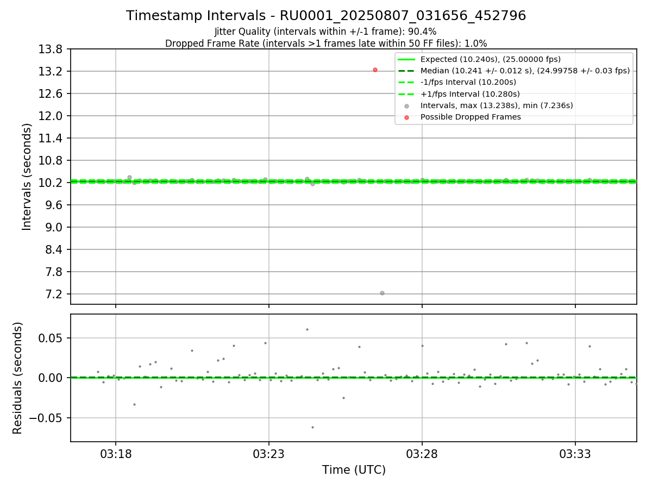Click the Expected (10.240s) legend entry
652x489 pixels.
click(491, 59)
